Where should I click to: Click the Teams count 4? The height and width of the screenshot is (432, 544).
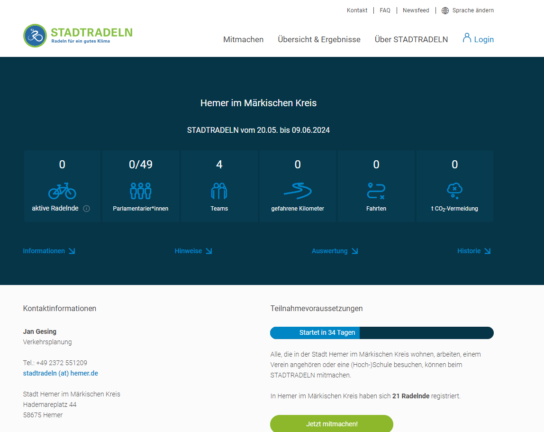pos(219,164)
